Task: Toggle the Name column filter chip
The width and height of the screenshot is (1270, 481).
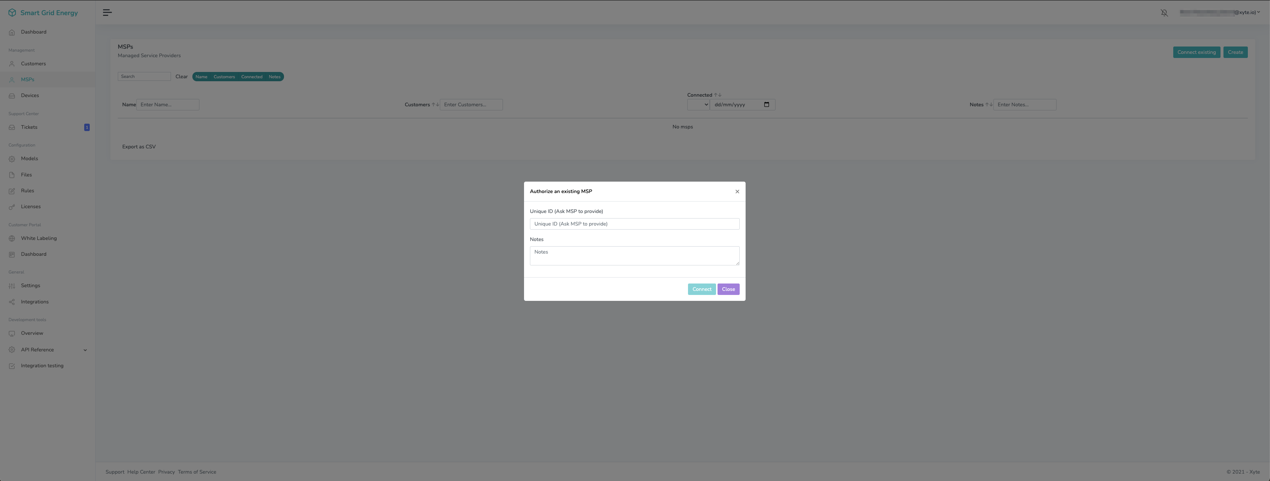Action: 201,77
